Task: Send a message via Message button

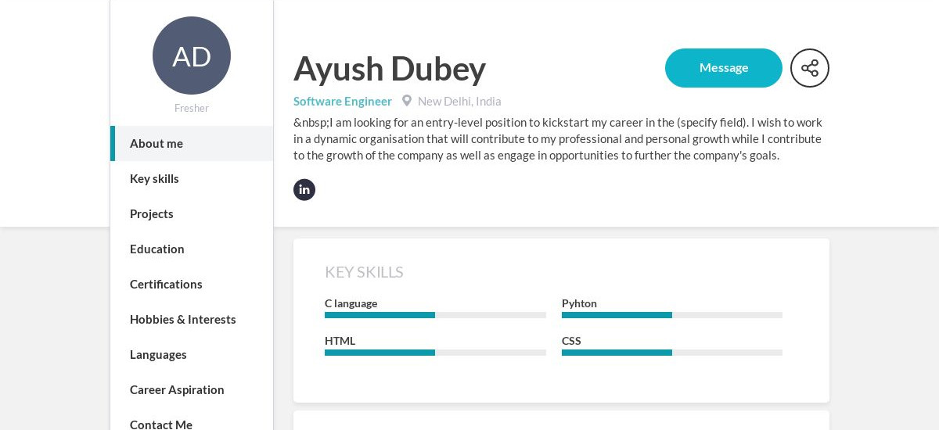Action: (724, 68)
